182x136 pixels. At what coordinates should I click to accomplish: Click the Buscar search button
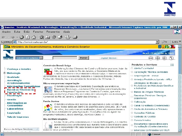pyautogui.click(x=84, y=58)
